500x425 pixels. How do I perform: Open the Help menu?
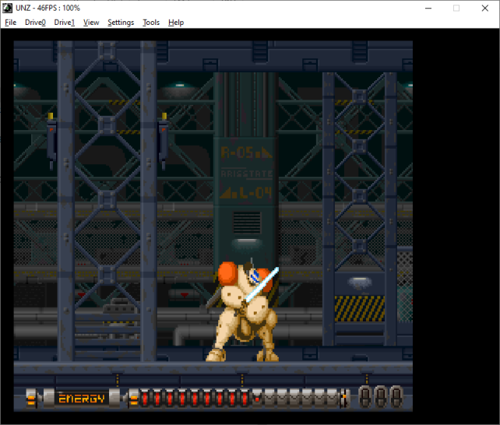[x=176, y=23]
